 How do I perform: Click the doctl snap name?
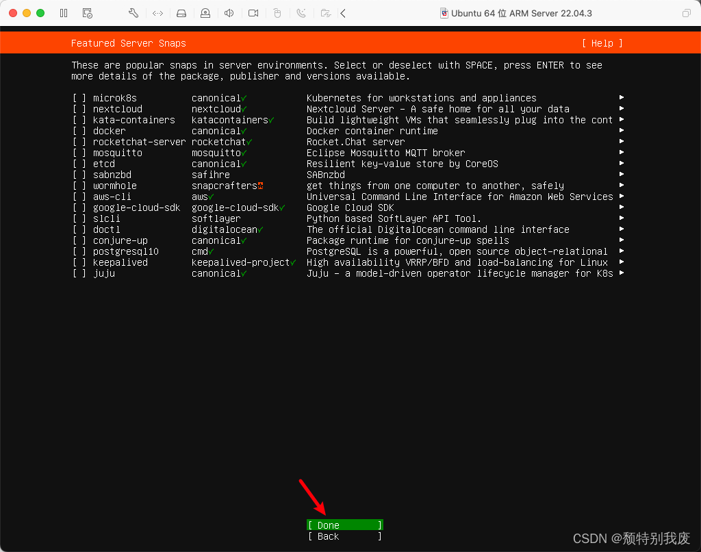[106, 229]
